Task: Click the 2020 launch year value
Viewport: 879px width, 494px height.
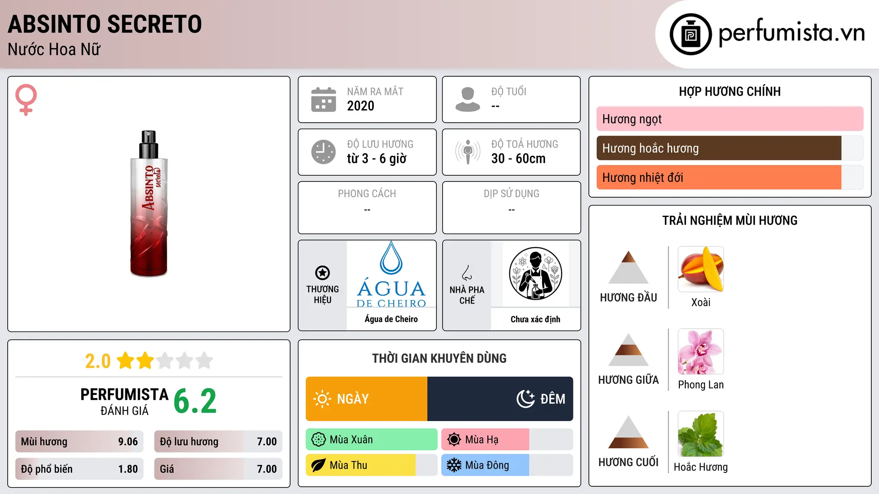Action: point(361,106)
